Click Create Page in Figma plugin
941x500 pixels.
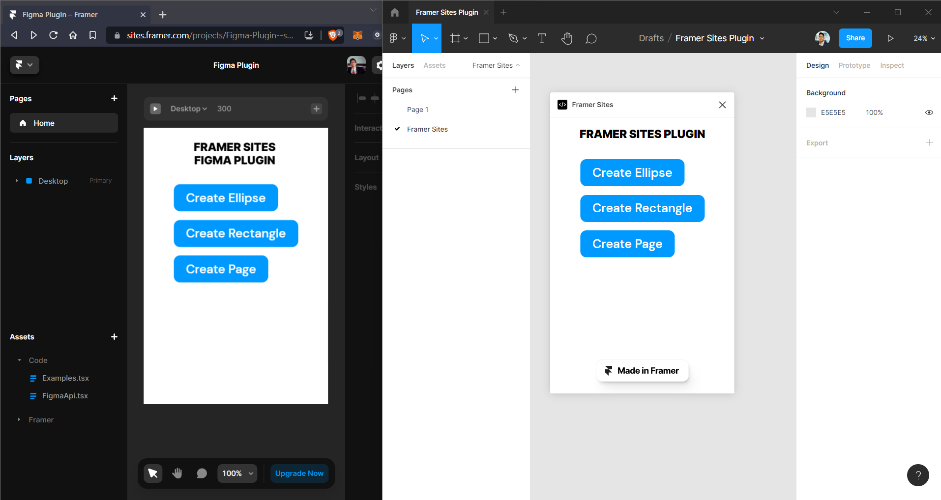[627, 244]
